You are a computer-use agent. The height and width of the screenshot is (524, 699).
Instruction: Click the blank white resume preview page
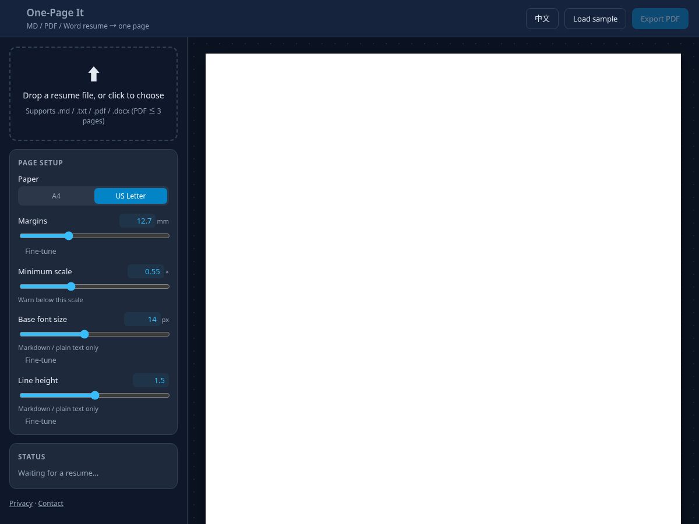(443, 289)
